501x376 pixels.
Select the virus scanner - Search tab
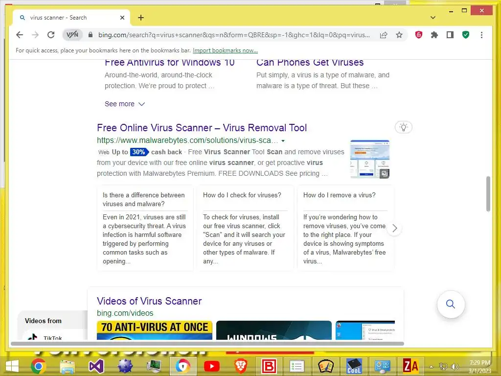pos(71,18)
